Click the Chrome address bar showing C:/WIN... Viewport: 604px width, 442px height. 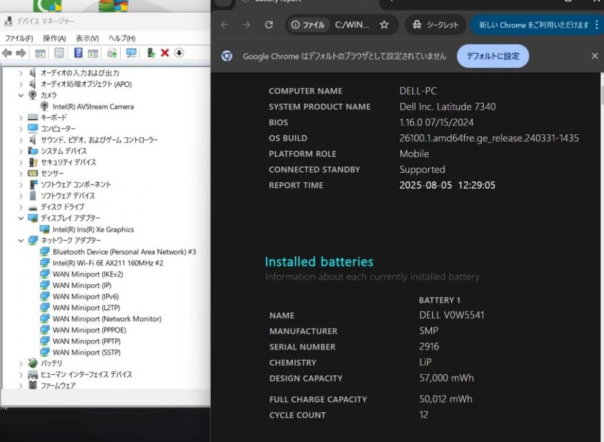click(x=352, y=25)
